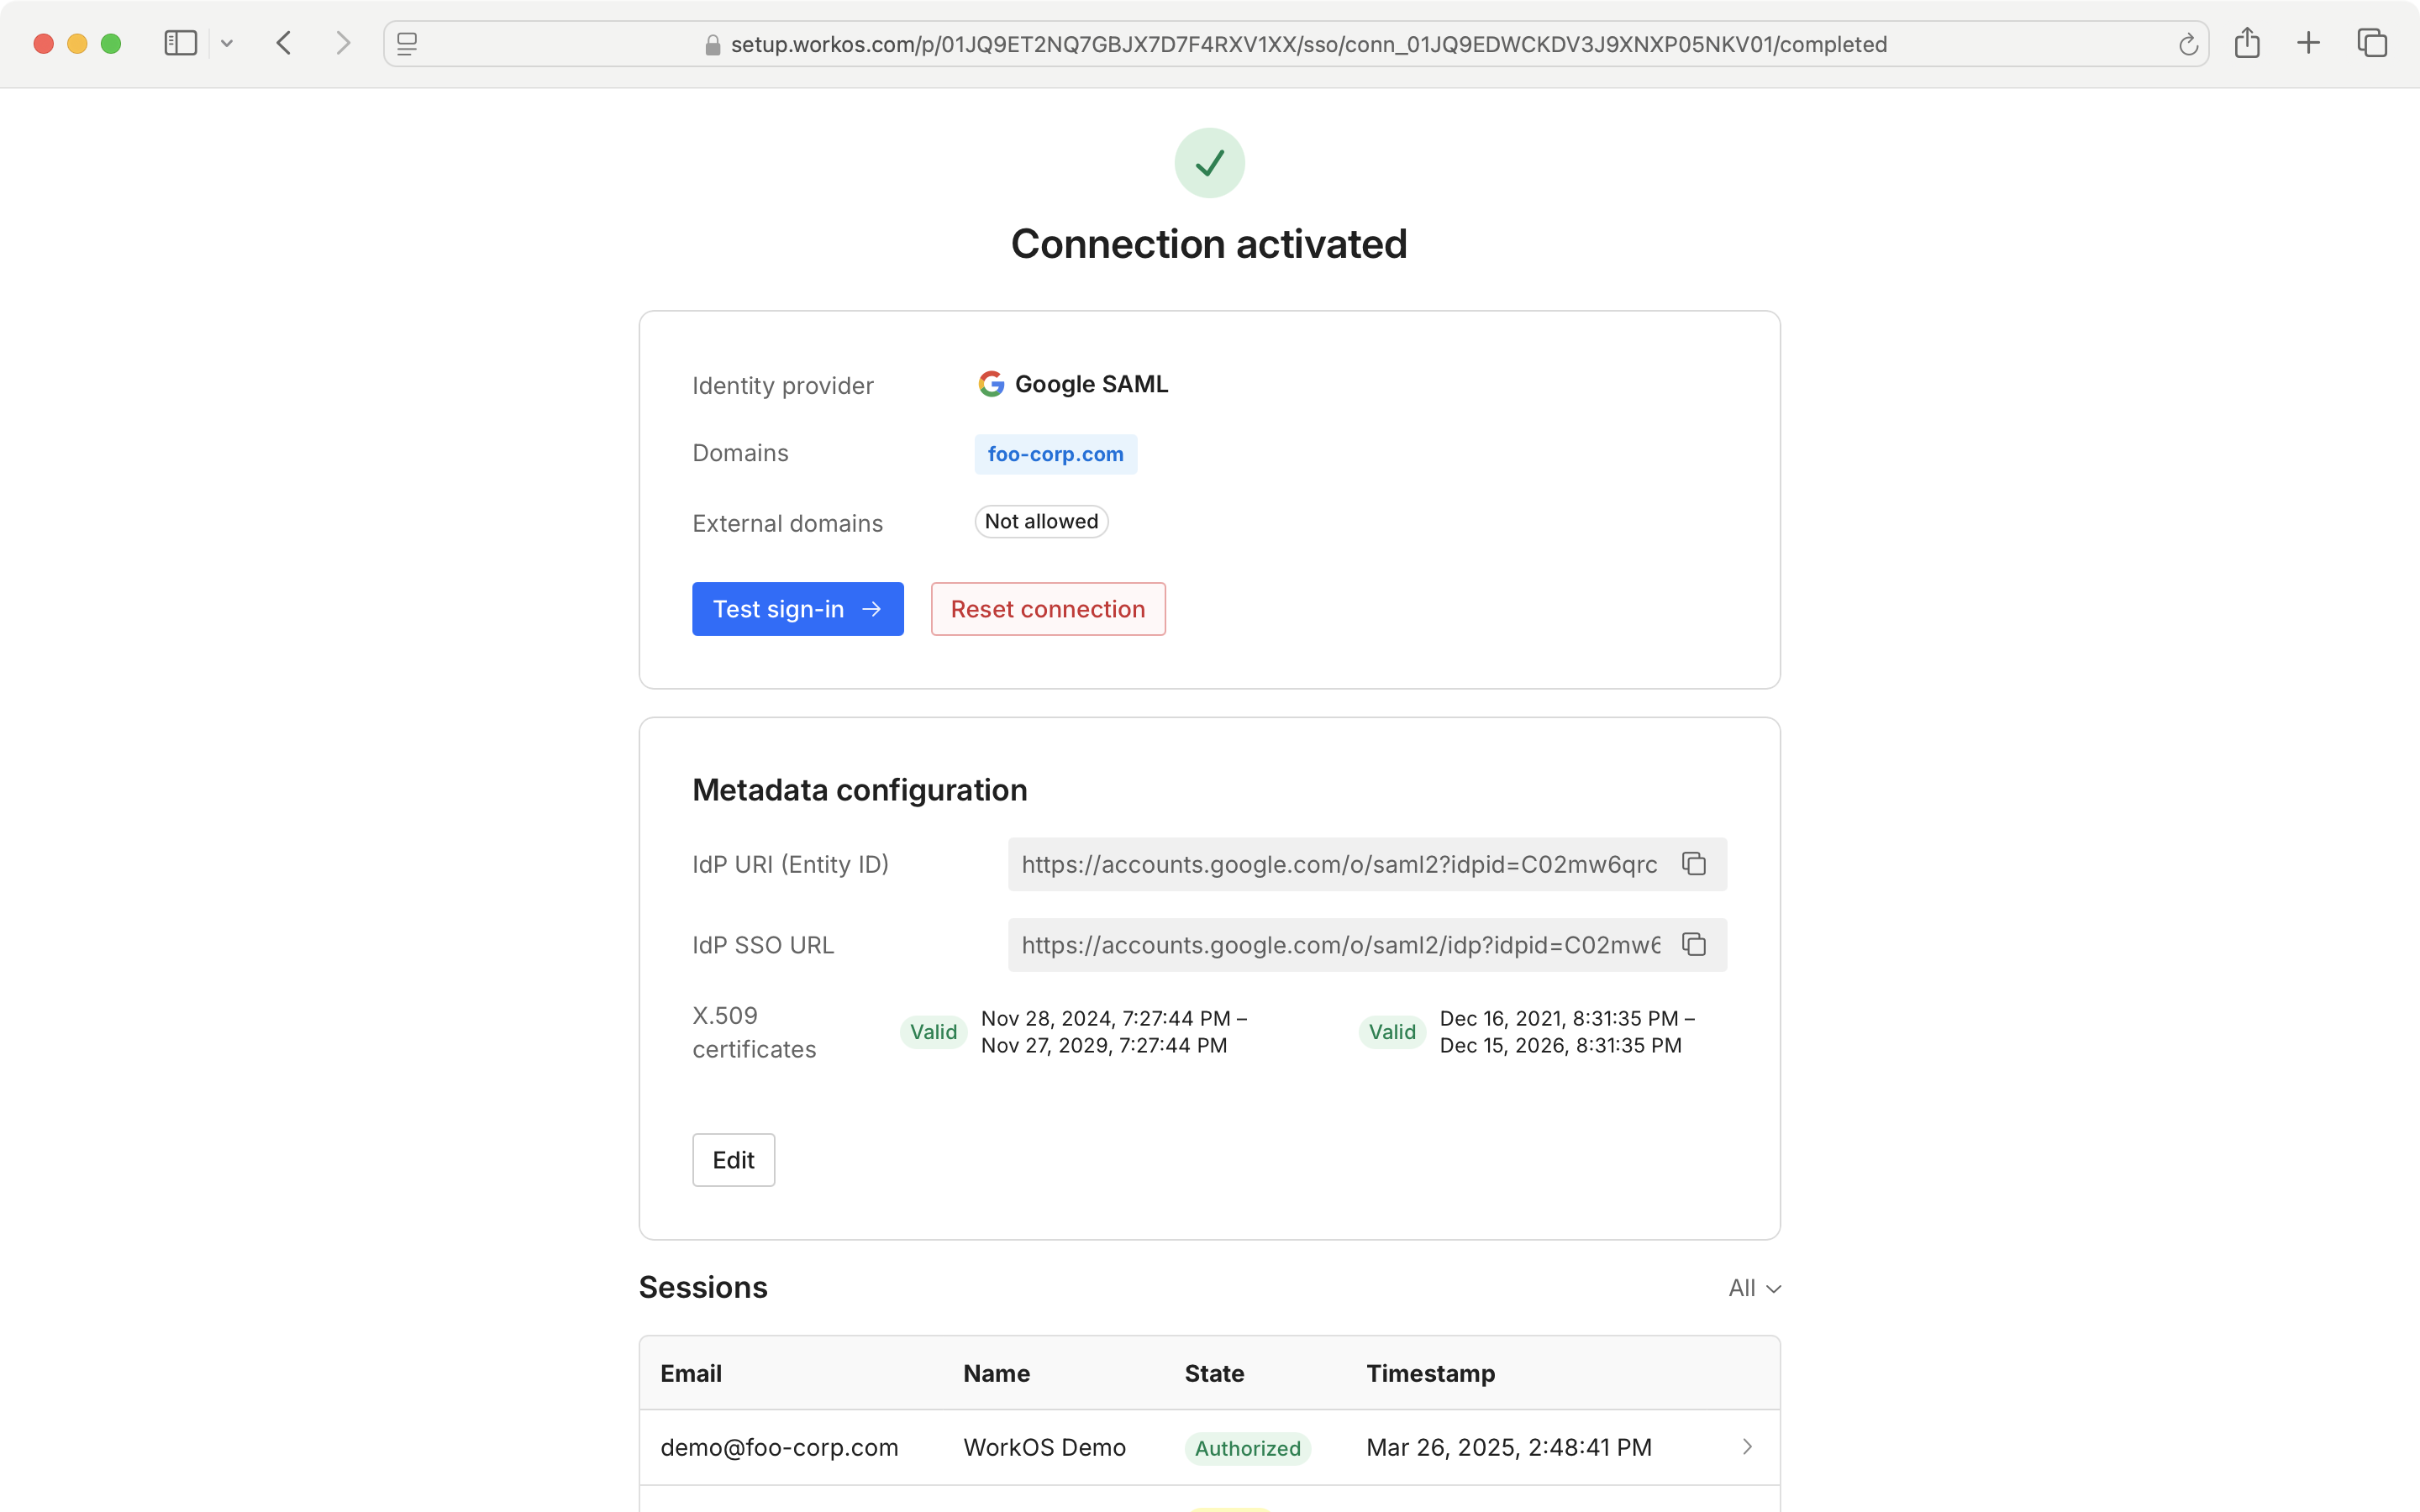Click the page reader icon in address bar
The height and width of the screenshot is (1512, 2420).
point(407,44)
